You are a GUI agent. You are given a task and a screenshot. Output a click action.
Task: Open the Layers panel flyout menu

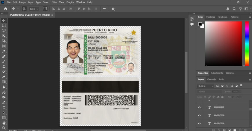click(250, 80)
